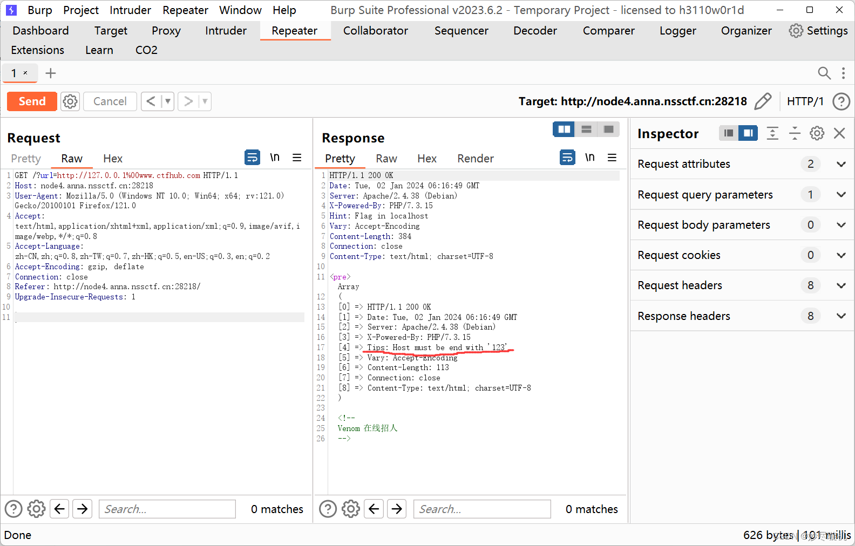Image resolution: width=855 pixels, height=546 pixels.
Task: Click the Cancel button
Action: pyautogui.click(x=110, y=101)
